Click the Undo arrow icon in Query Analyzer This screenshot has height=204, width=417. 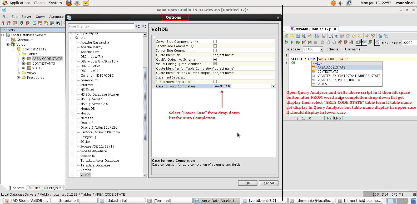pyautogui.click(x=354, y=36)
